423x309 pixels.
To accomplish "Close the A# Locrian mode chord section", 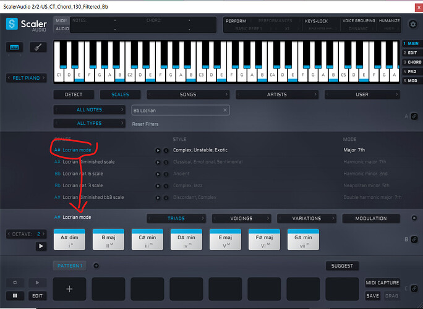I will [x=414, y=218].
